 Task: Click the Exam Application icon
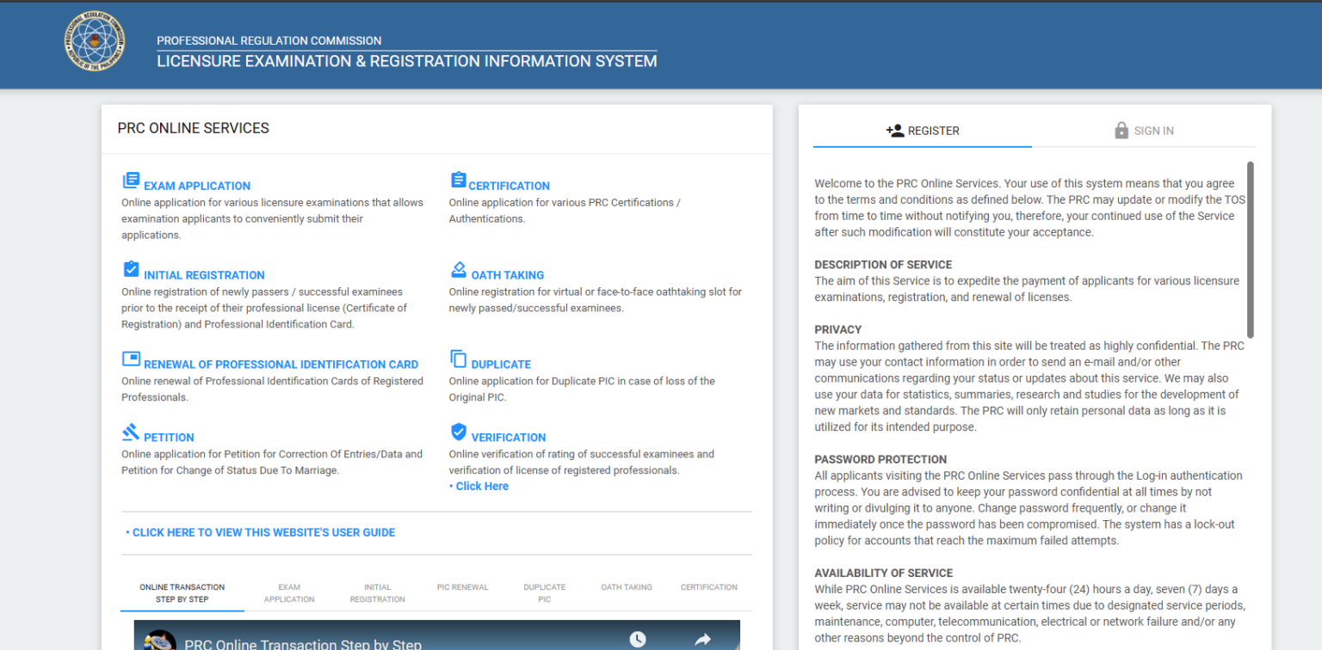click(x=131, y=181)
